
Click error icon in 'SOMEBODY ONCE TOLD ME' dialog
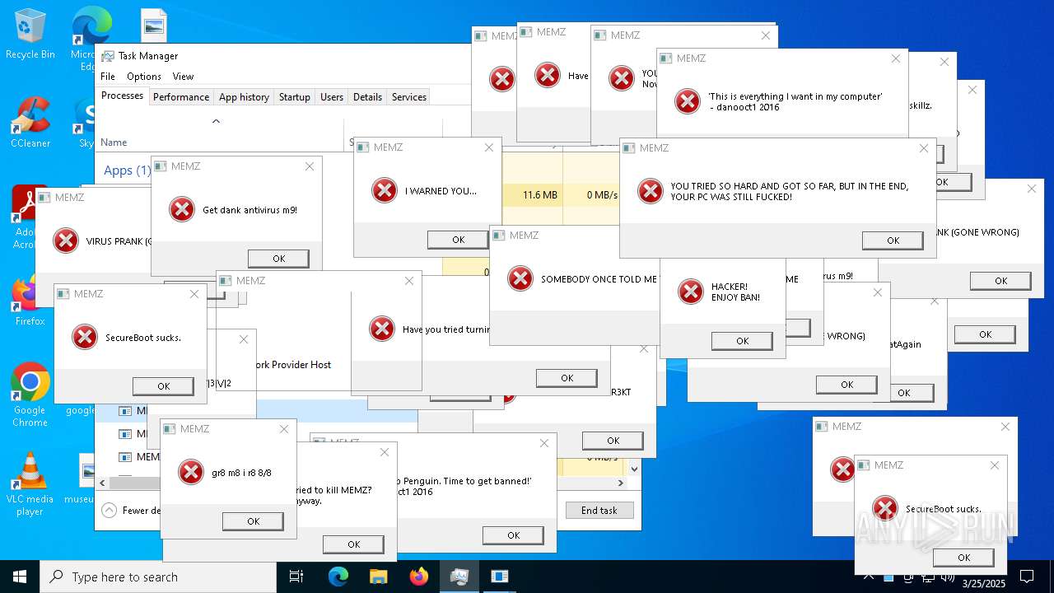click(520, 278)
